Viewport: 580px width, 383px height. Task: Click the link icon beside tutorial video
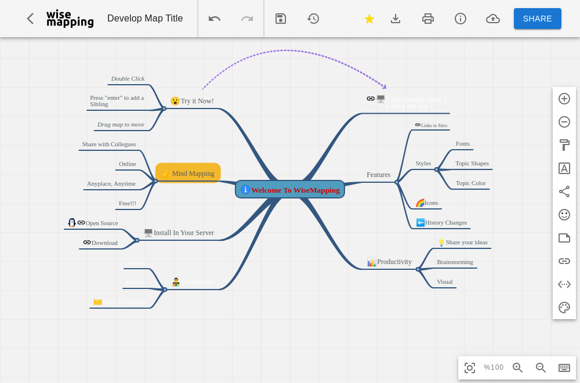(x=371, y=99)
